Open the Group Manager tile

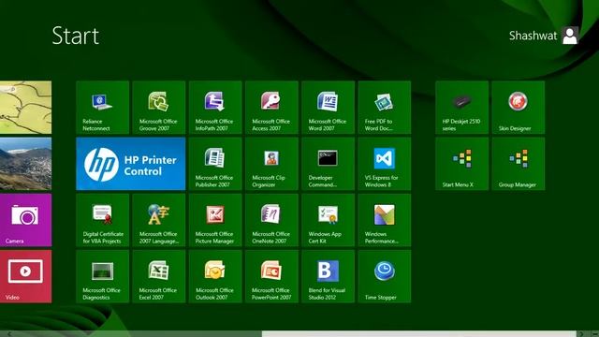(x=519, y=164)
